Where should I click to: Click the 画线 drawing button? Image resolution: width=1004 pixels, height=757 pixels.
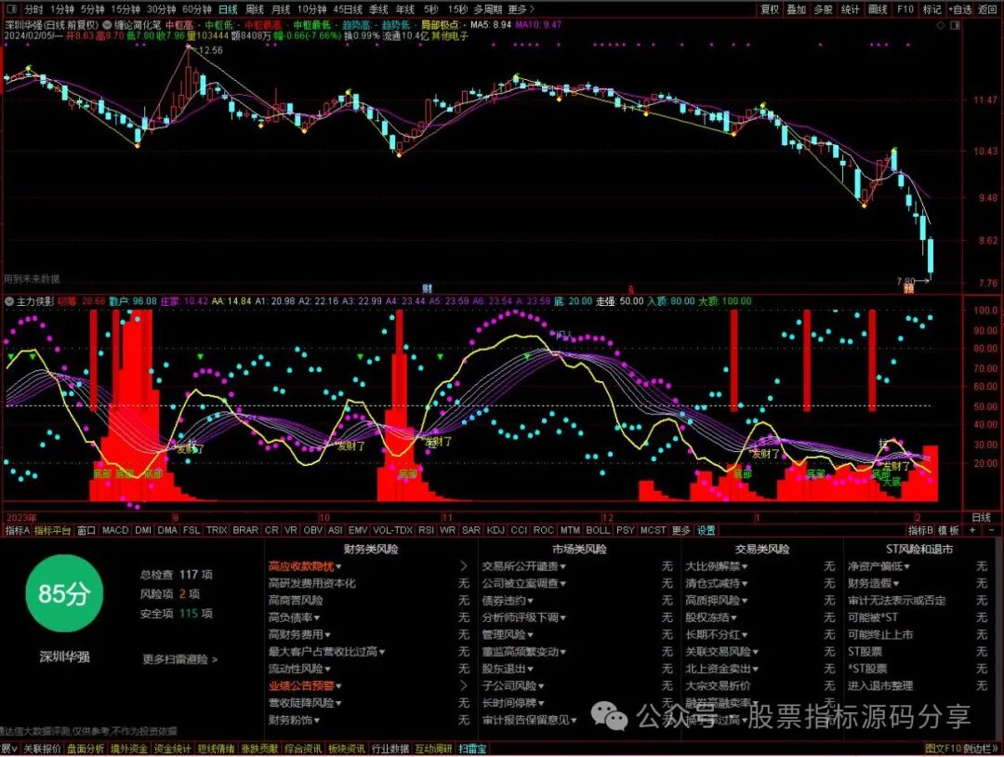tap(878, 9)
